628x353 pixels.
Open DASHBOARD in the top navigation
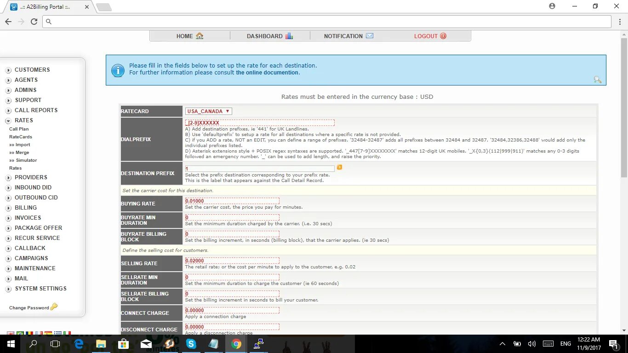coord(270,36)
